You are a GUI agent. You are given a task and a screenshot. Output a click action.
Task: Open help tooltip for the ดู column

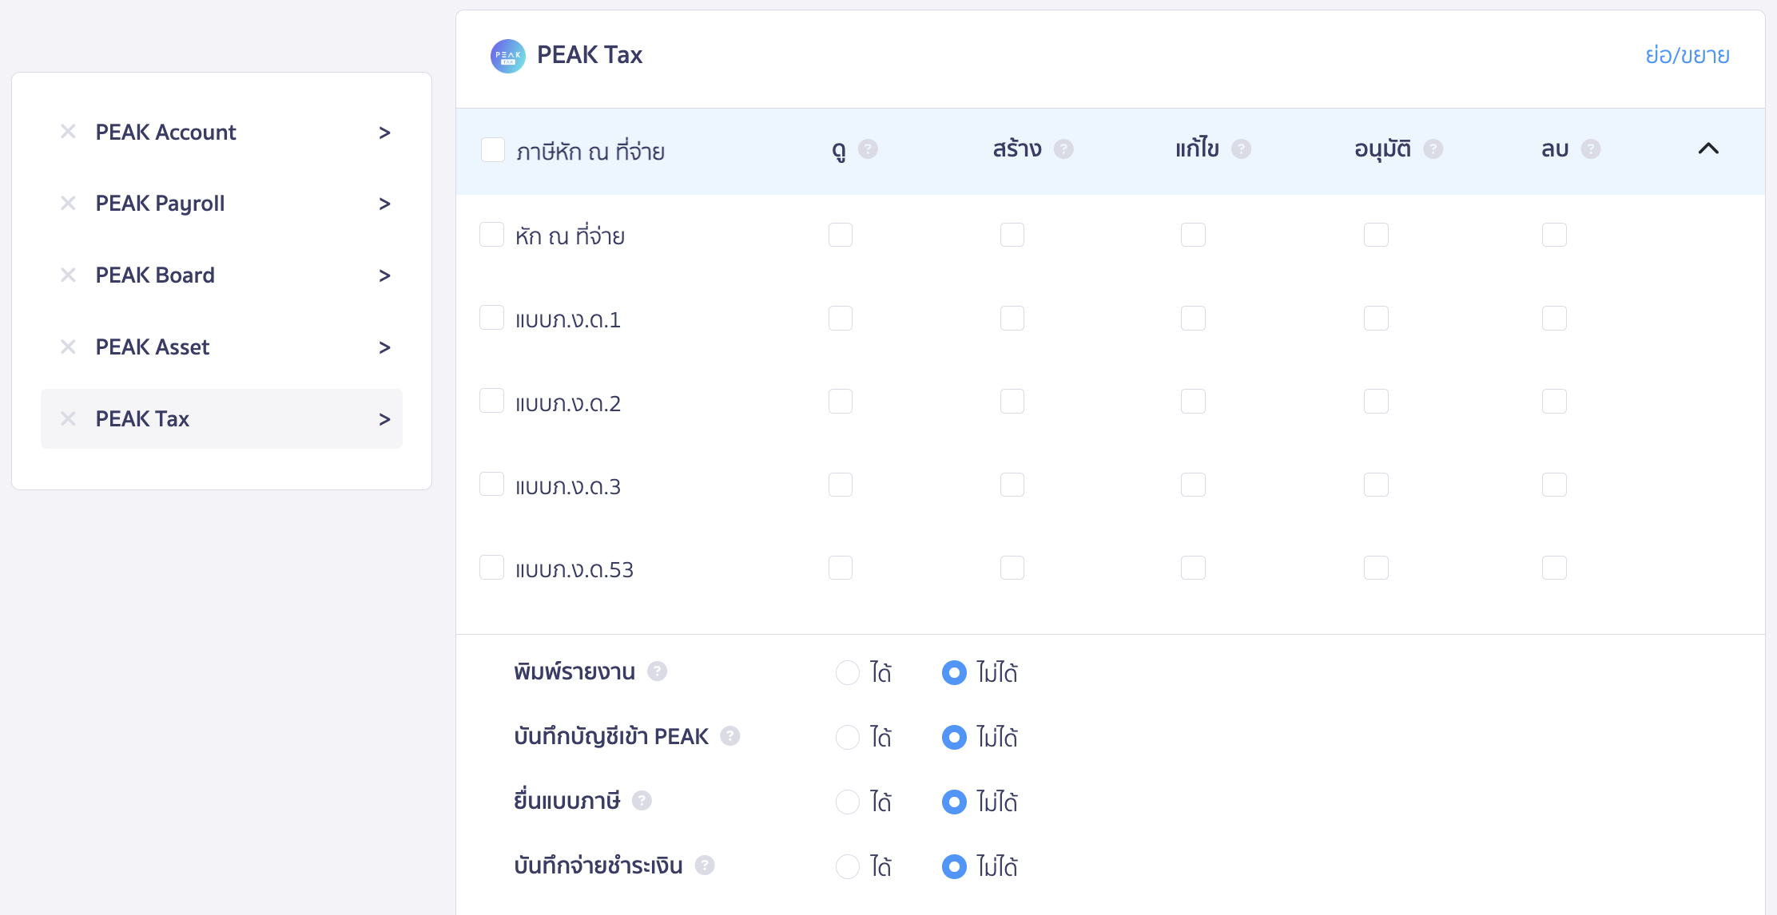pos(869,149)
